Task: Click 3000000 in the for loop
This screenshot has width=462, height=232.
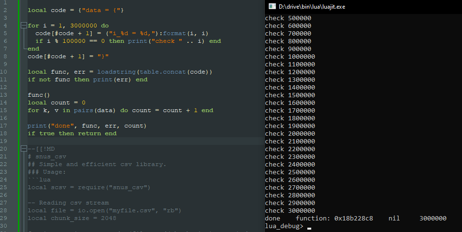Action: [84, 26]
